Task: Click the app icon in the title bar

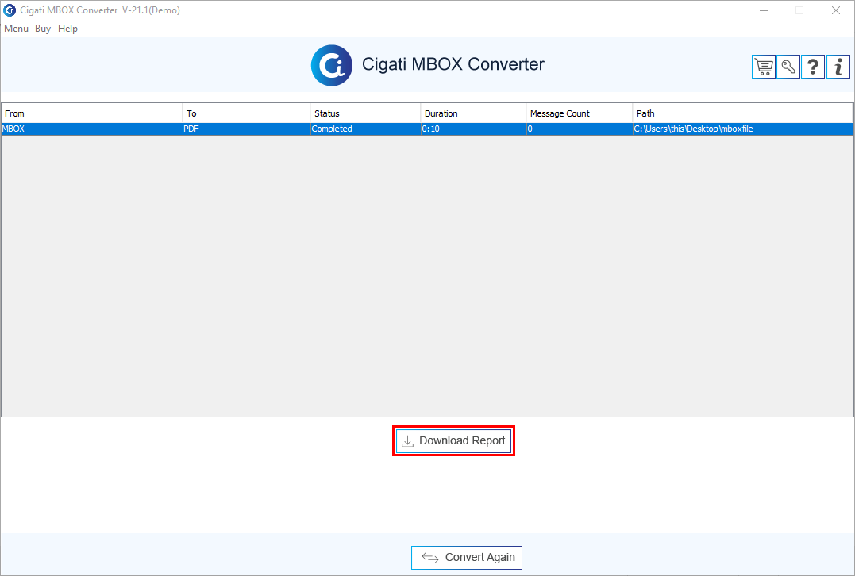Action: click(10, 10)
